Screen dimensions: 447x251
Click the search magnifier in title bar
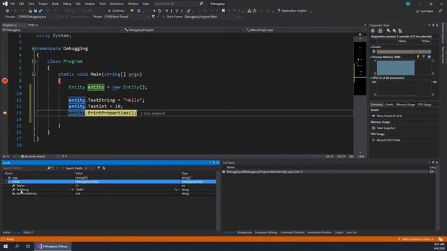201,3
